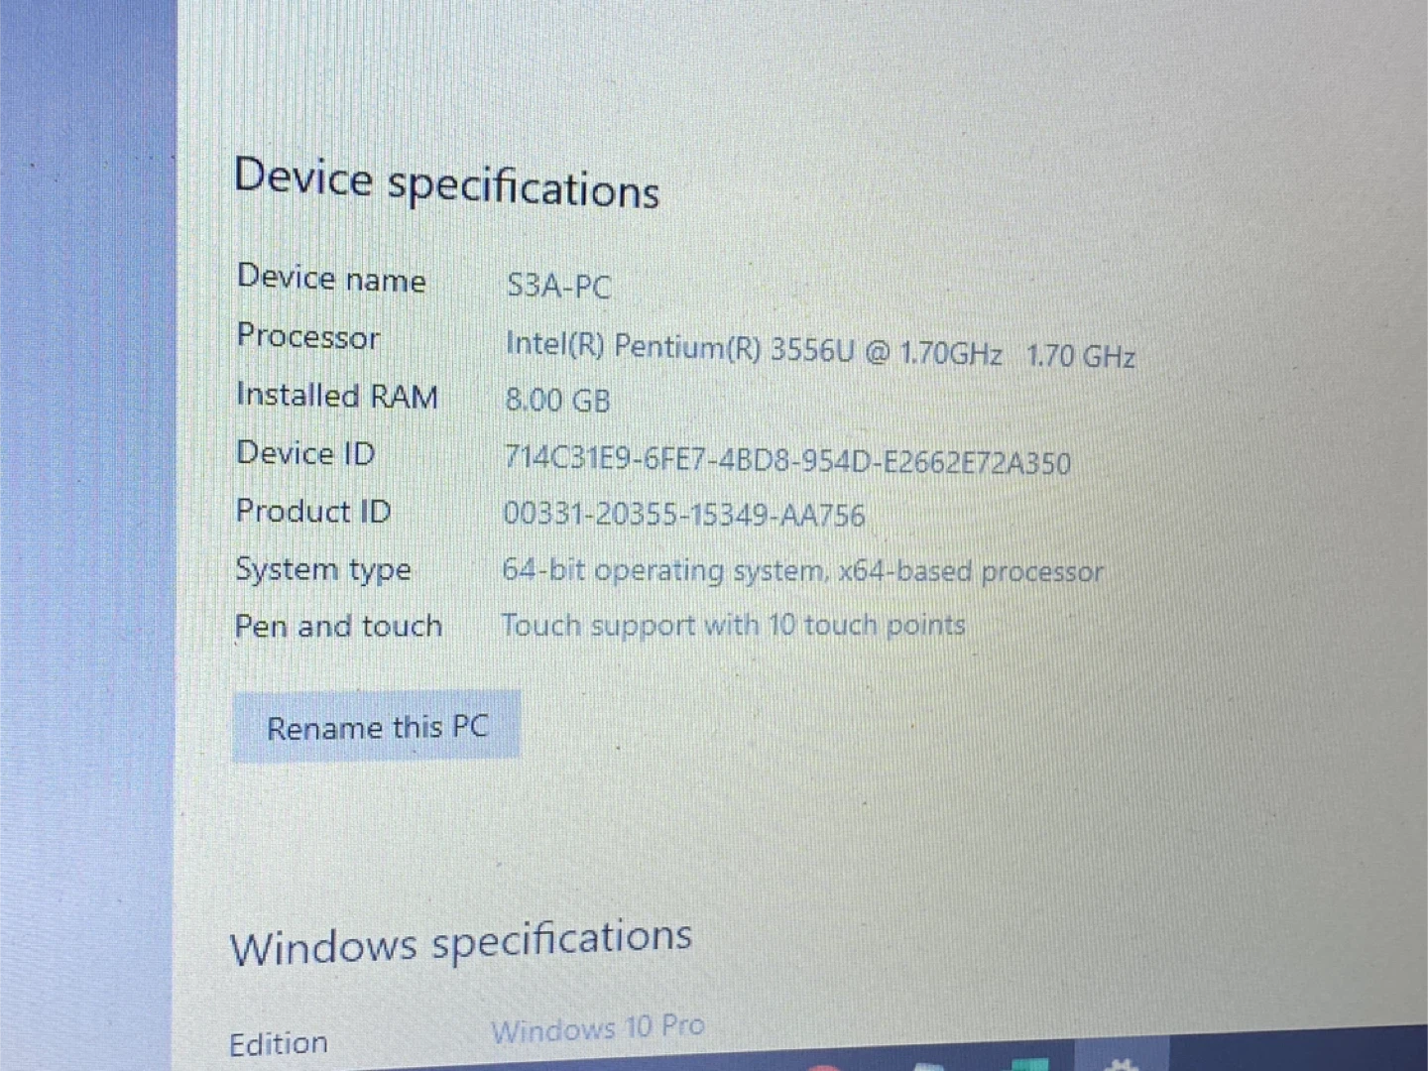Click the Touch support with 10 touch points text
This screenshot has width=1428, height=1071.
pos(733,625)
